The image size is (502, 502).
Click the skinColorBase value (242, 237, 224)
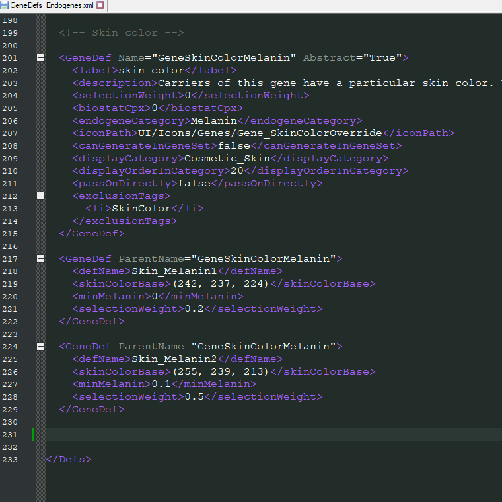[221, 284]
